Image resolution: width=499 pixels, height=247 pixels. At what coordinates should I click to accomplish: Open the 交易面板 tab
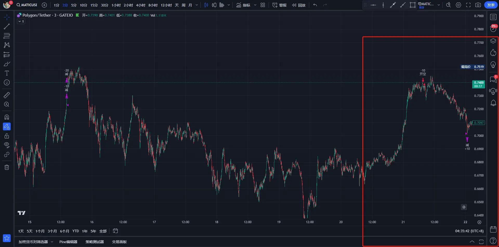[119, 242]
